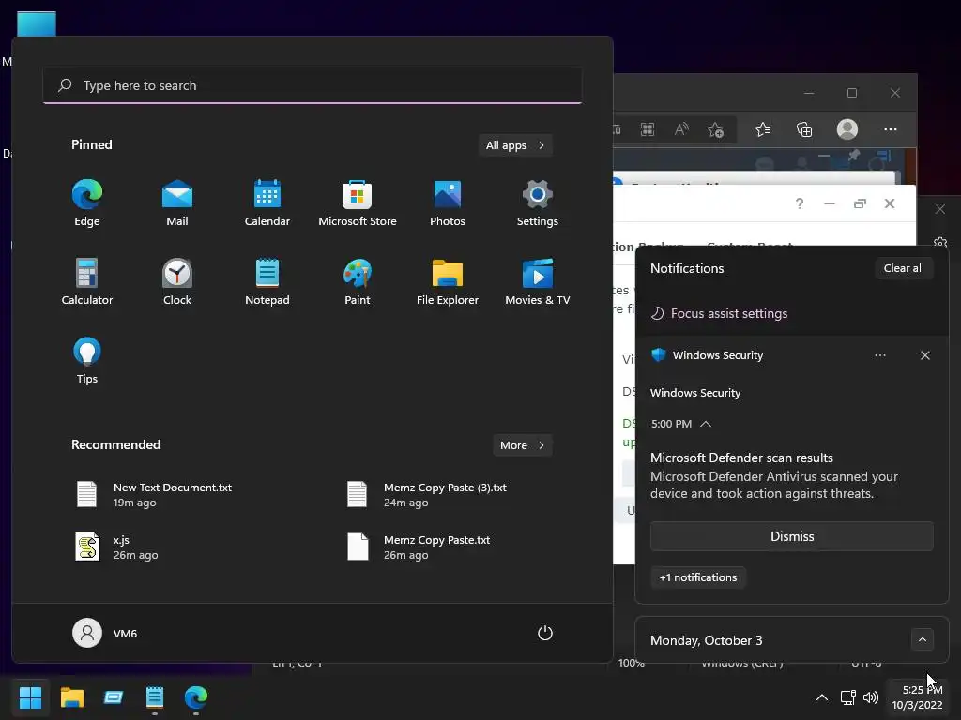Open Edge Settings and more menu

891,129
